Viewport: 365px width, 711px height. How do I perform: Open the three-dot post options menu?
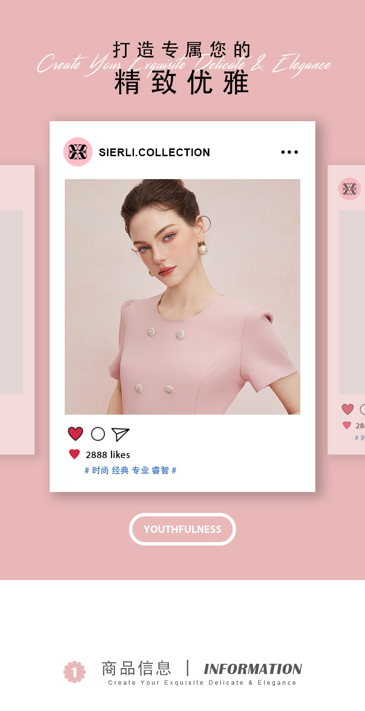tap(290, 152)
